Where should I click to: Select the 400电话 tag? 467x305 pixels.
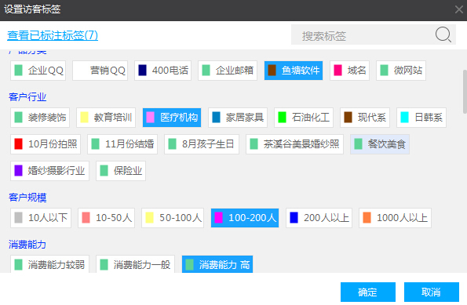pos(162,71)
